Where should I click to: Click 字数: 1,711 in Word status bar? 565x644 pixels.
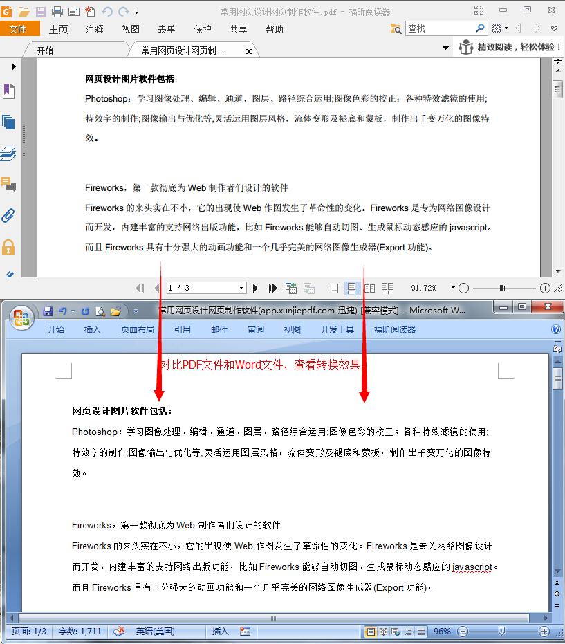tap(80, 632)
